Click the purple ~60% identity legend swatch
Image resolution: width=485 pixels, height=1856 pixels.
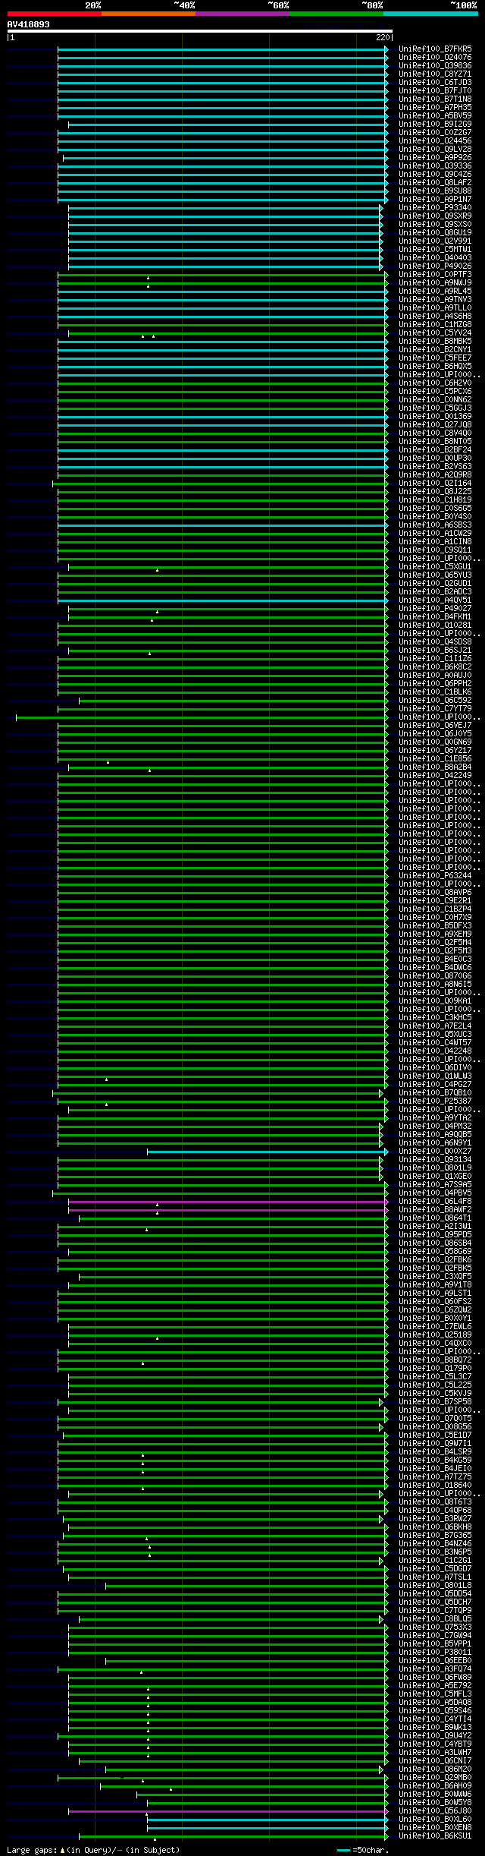242,14
